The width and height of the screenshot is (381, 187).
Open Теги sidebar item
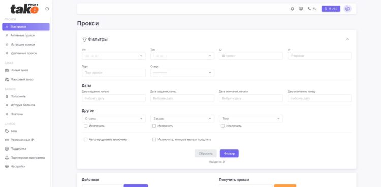click(x=26, y=131)
